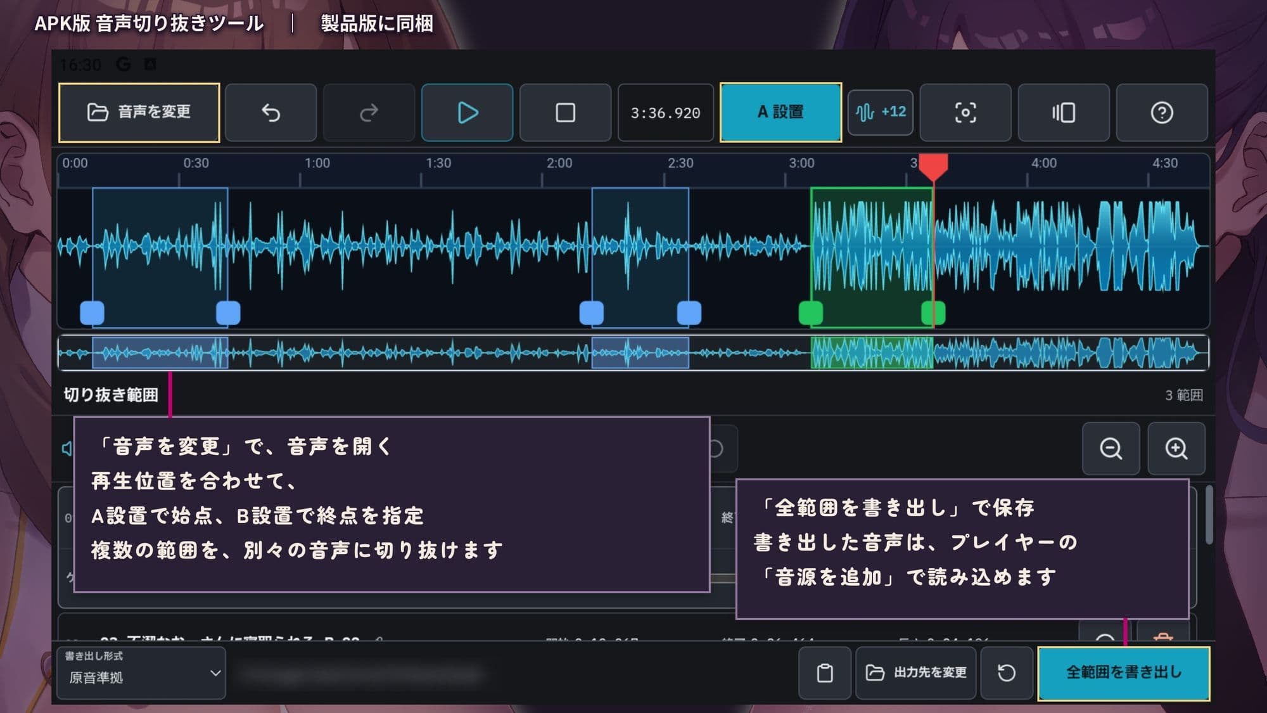Screen dimensions: 1267x713
Task: Start playback with the play button
Action: 468,112
